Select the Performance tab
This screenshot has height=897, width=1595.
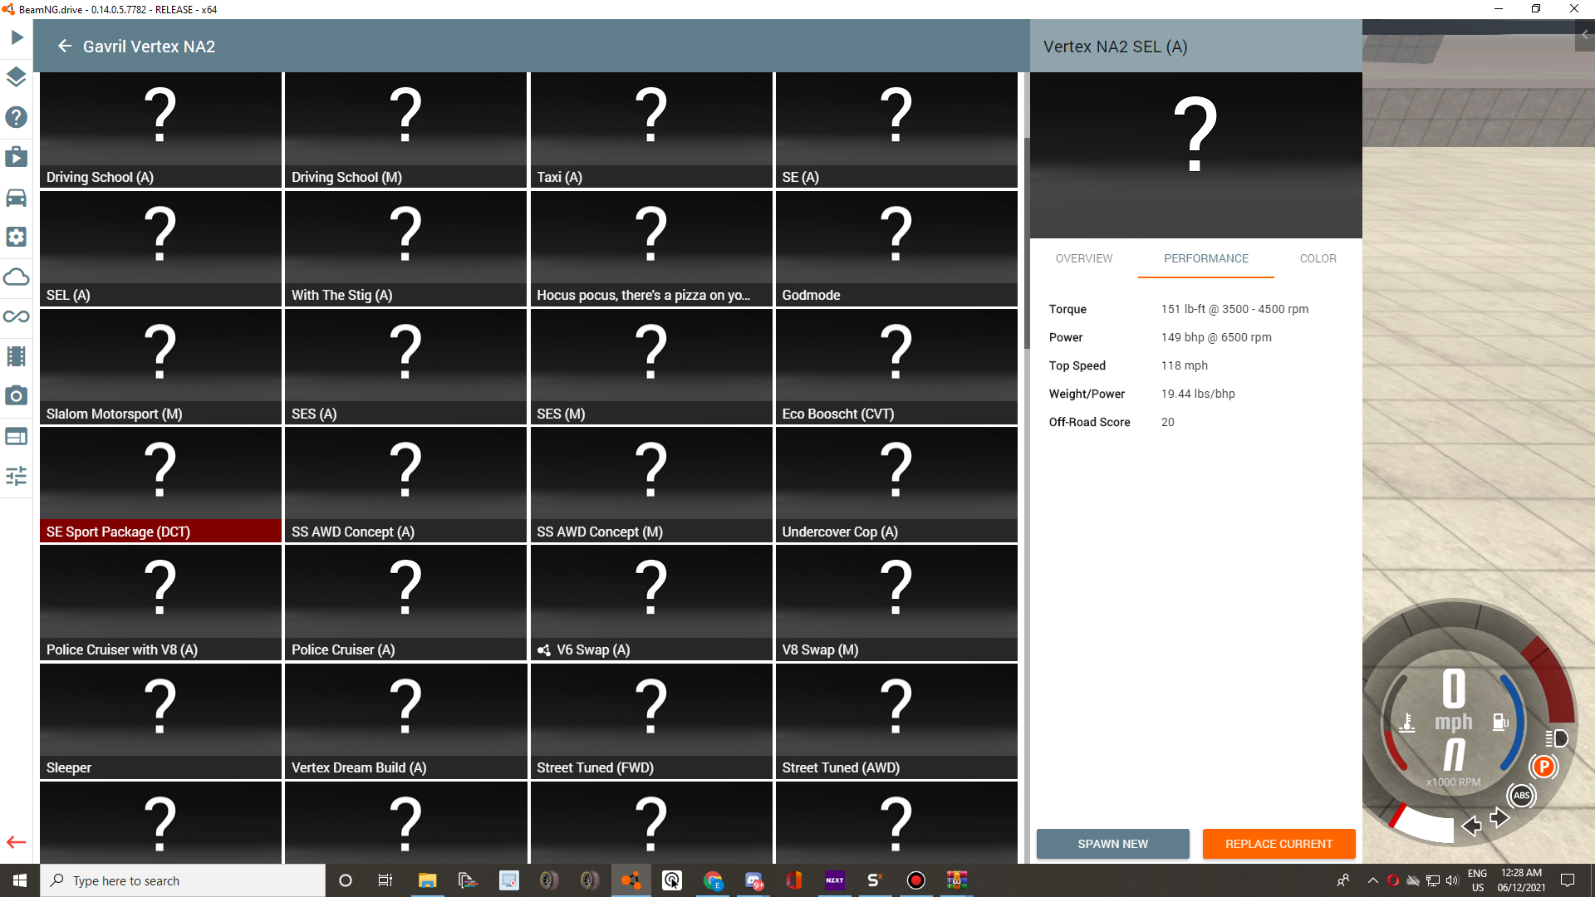(1206, 258)
